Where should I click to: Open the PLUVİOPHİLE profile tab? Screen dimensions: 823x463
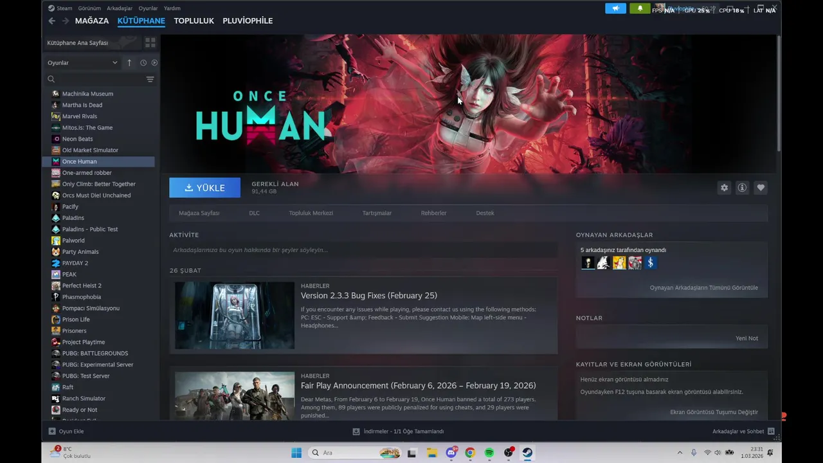point(248,21)
